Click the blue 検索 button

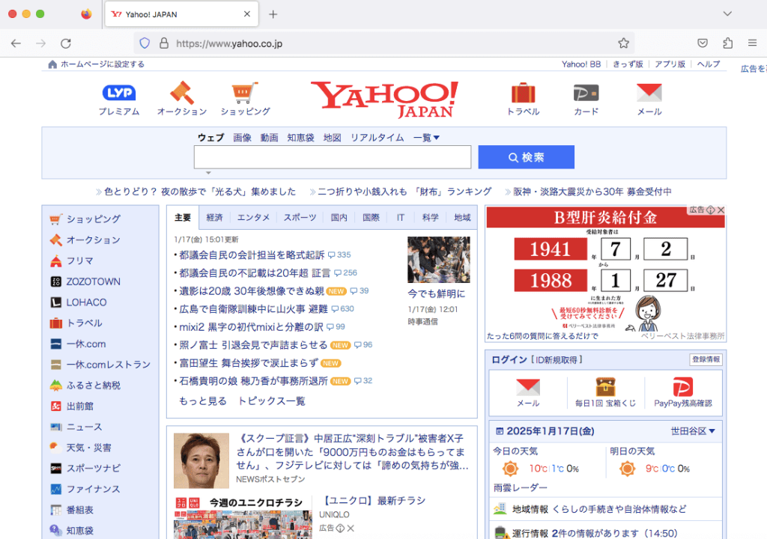click(527, 157)
